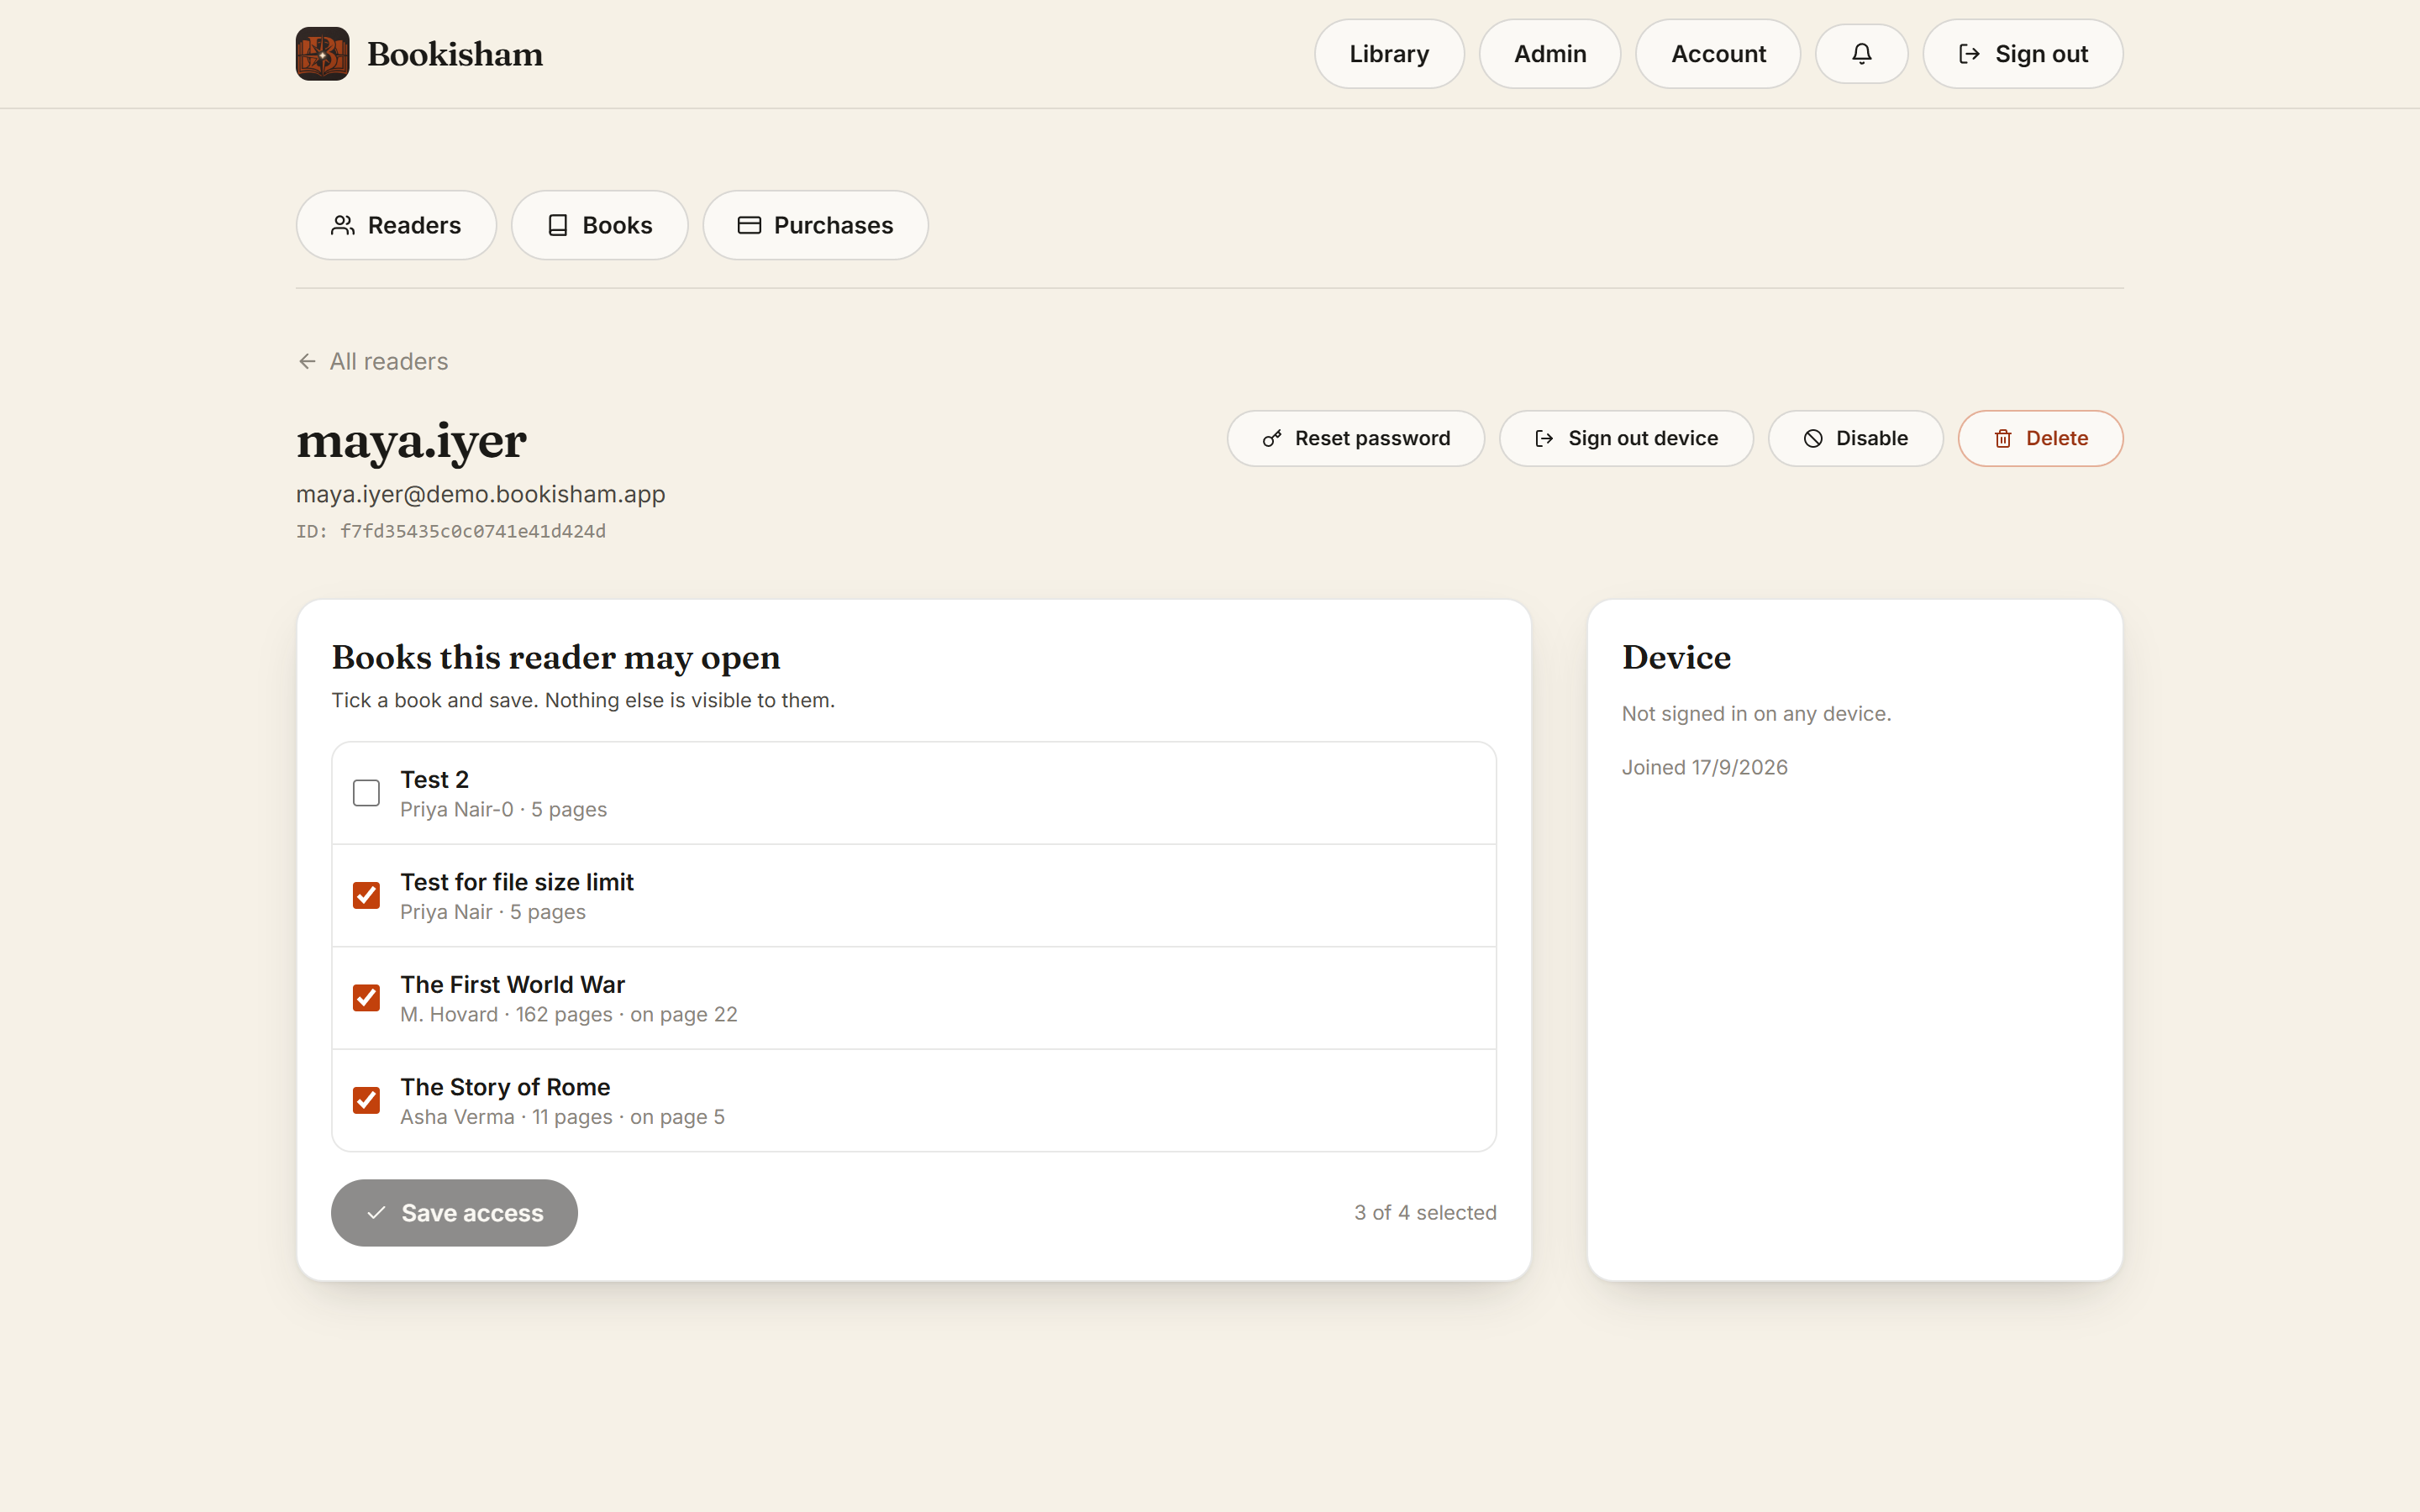This screenshot has height=1512, width=2420.
Task: Click the Bookisham brand name
Action: (x=455, y=54)
